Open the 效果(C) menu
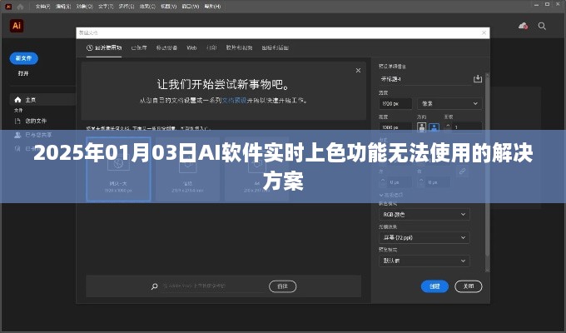Viewport: 566px width, 333px height. tap(147, 7)
